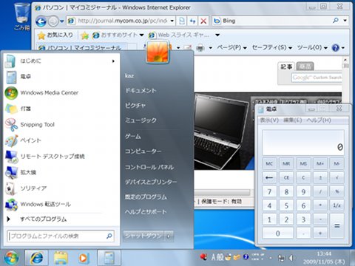Open ヘルプとサポート from Start menu
355x266 pixels.
[x=146, y=211]
